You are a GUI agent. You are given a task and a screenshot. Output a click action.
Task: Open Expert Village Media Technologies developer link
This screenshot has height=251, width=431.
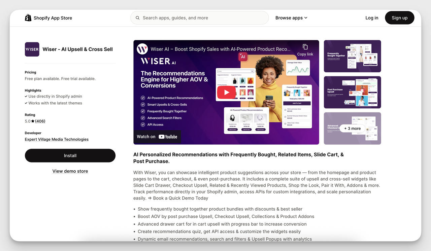click(57, 139)
